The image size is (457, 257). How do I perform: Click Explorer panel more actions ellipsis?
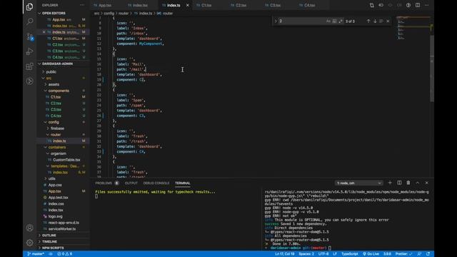pos(82,5)
